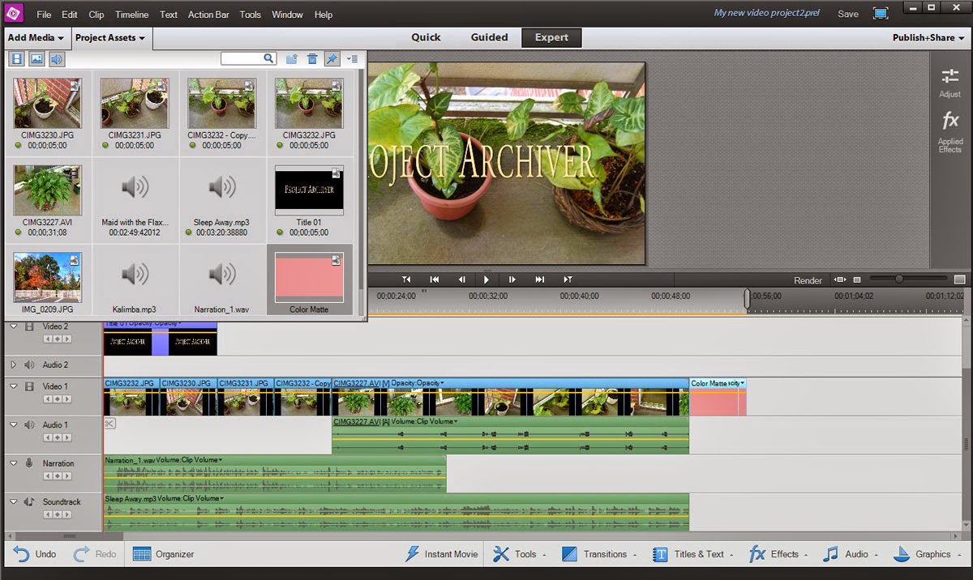Open the Add Media dropdown

point(35,37)
